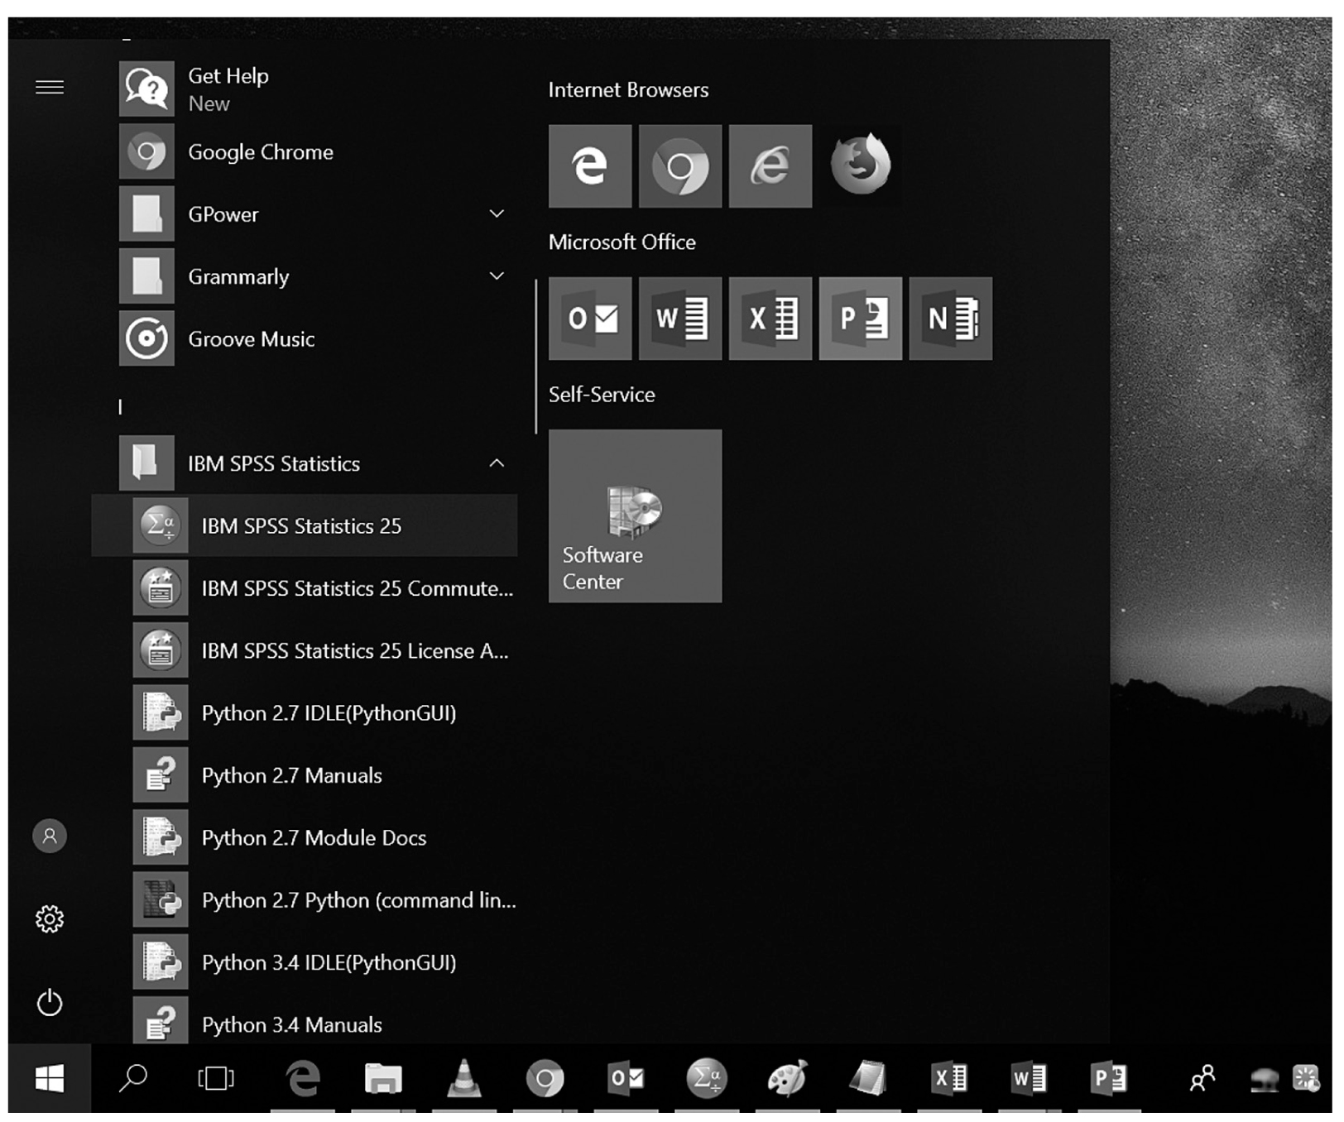
Task: Open VLC media player from the taskbar
Action: tap(464, 1079)
